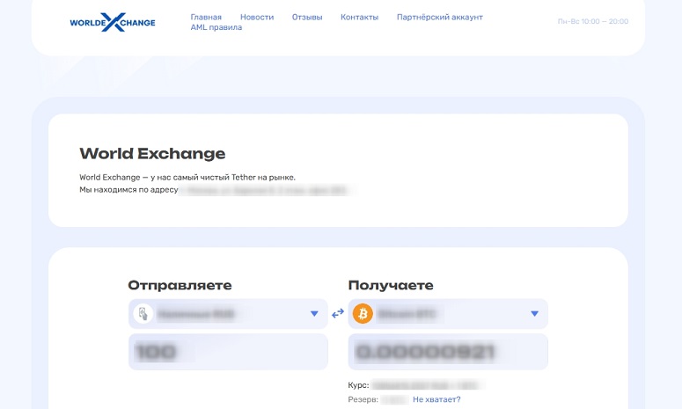Focus the receive amount input field
Screen dimensions: 682x409
click(448, 352)
